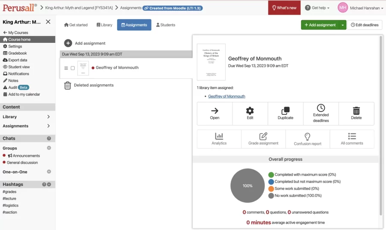Select the #logistics hashtag
The image size is (386, 230).
(x=11, y=206)
